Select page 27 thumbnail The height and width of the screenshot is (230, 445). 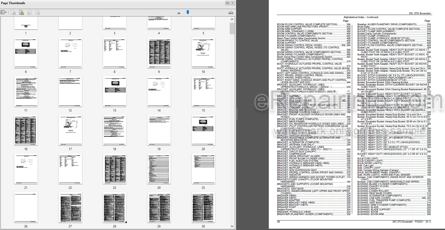[x=70, y=207]
